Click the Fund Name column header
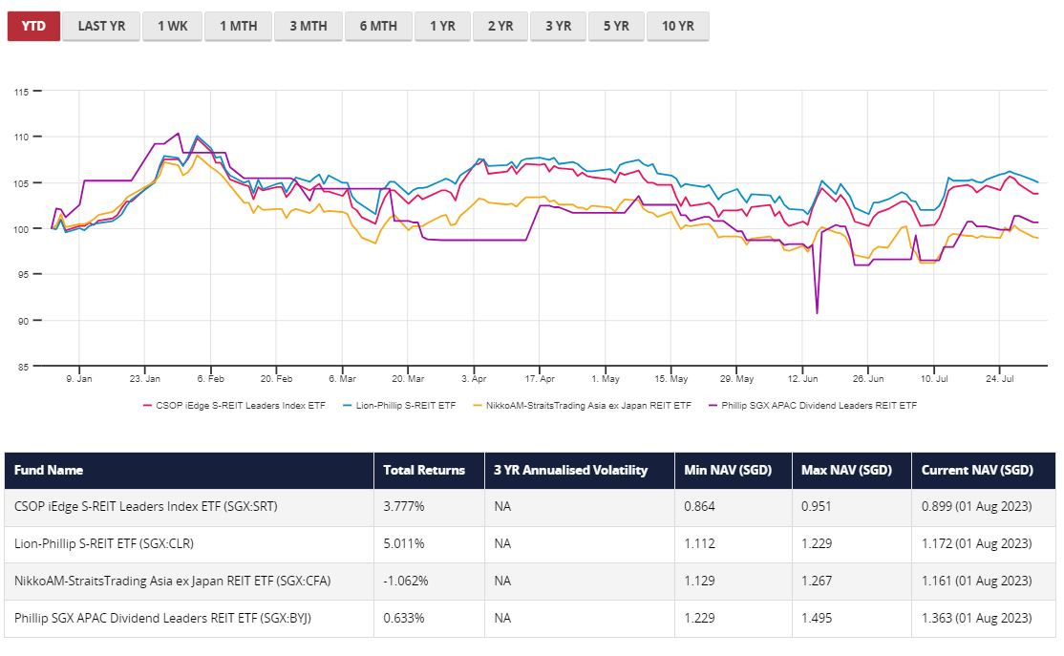The image size is (1064, 656). [189, 470]
